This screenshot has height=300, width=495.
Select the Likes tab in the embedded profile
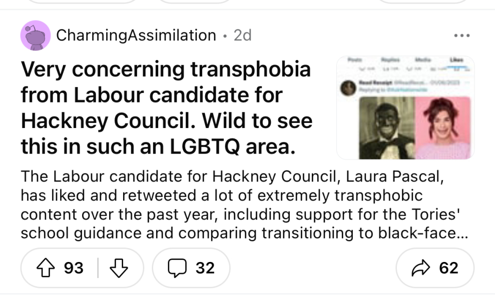coord(456,60)
